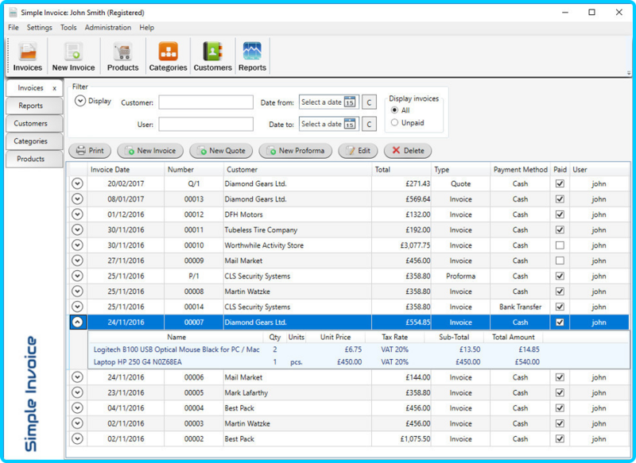Delete the selected invoice
This screenshot has height=463, width=636.
click(x=408, y=151)
